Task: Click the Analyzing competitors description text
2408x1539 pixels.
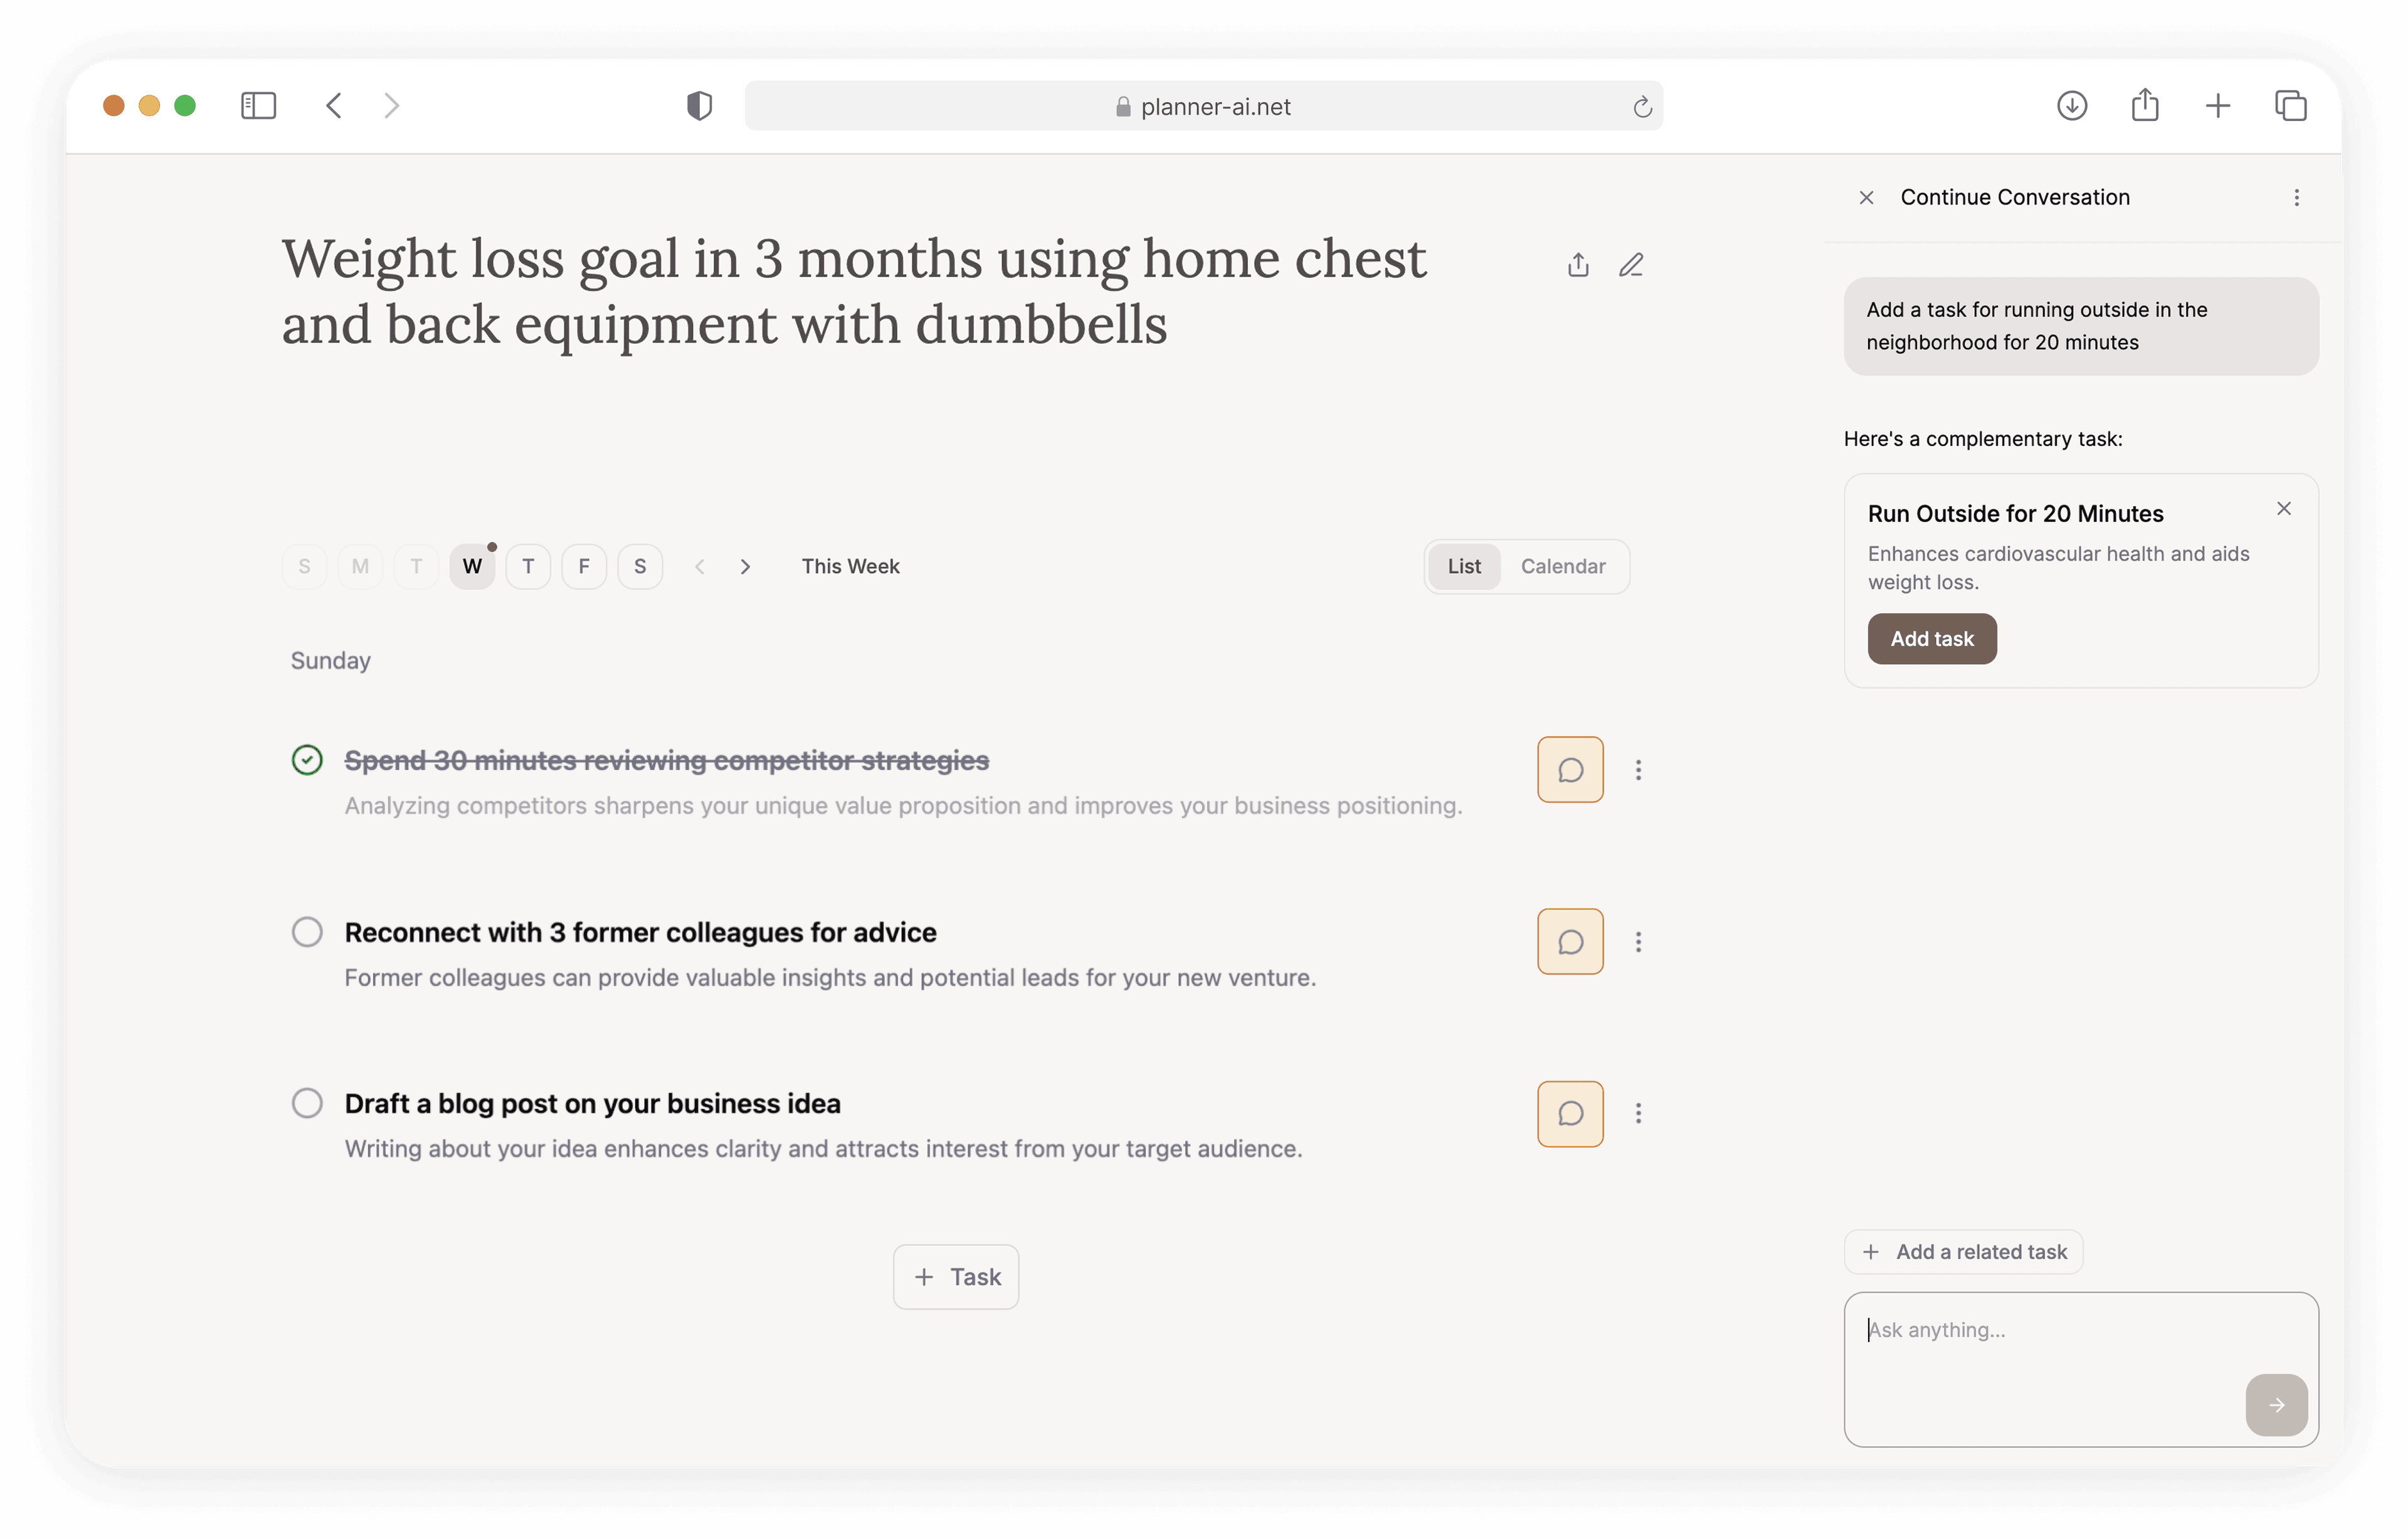Action: [x=903, y=805]
